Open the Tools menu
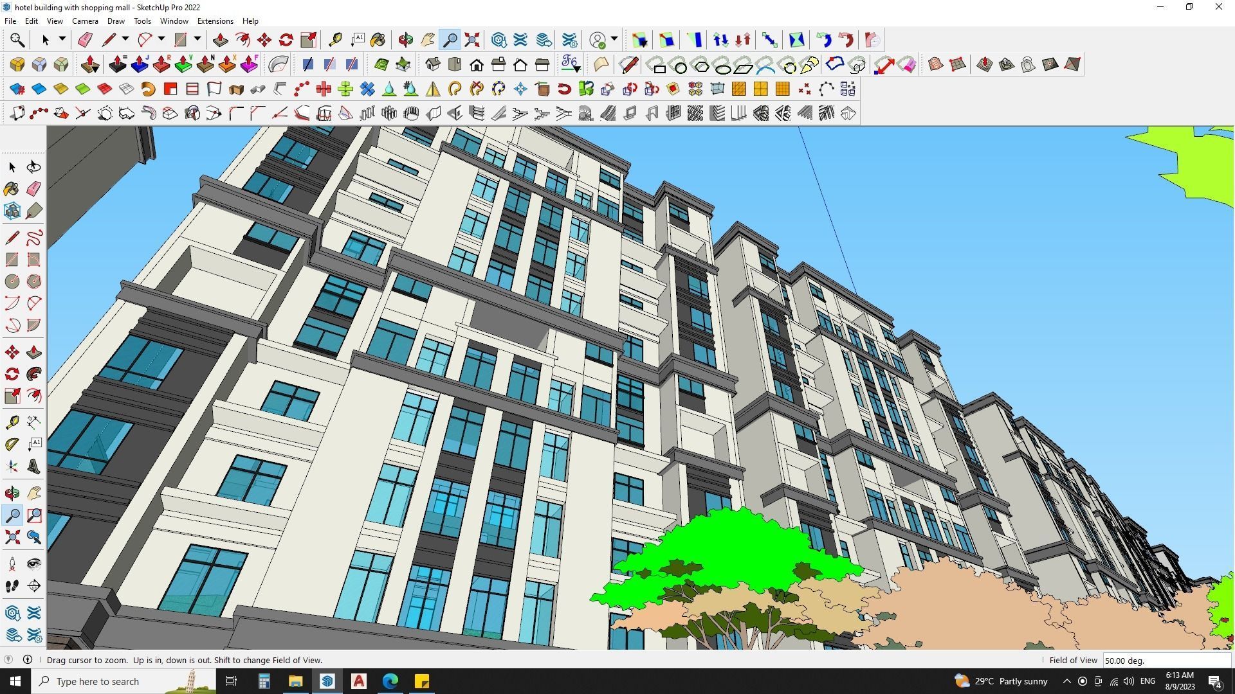 point(142,21)
